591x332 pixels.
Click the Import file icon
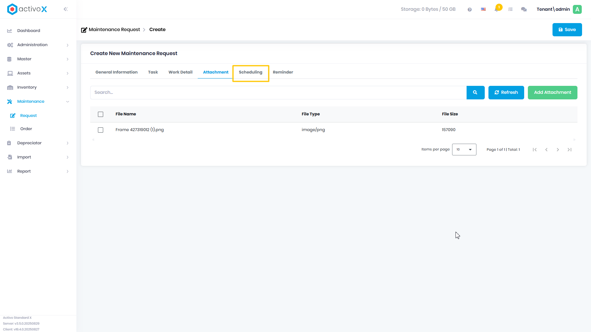(x=10, y=157)
